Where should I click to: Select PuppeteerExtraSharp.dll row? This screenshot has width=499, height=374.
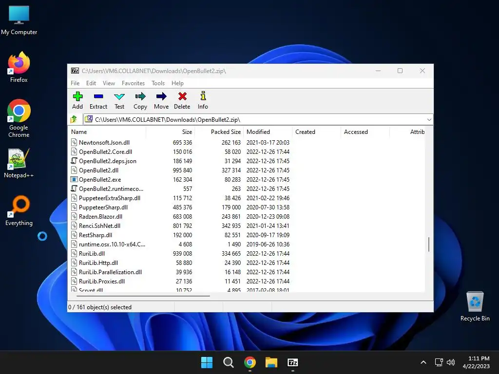(247, 198)
